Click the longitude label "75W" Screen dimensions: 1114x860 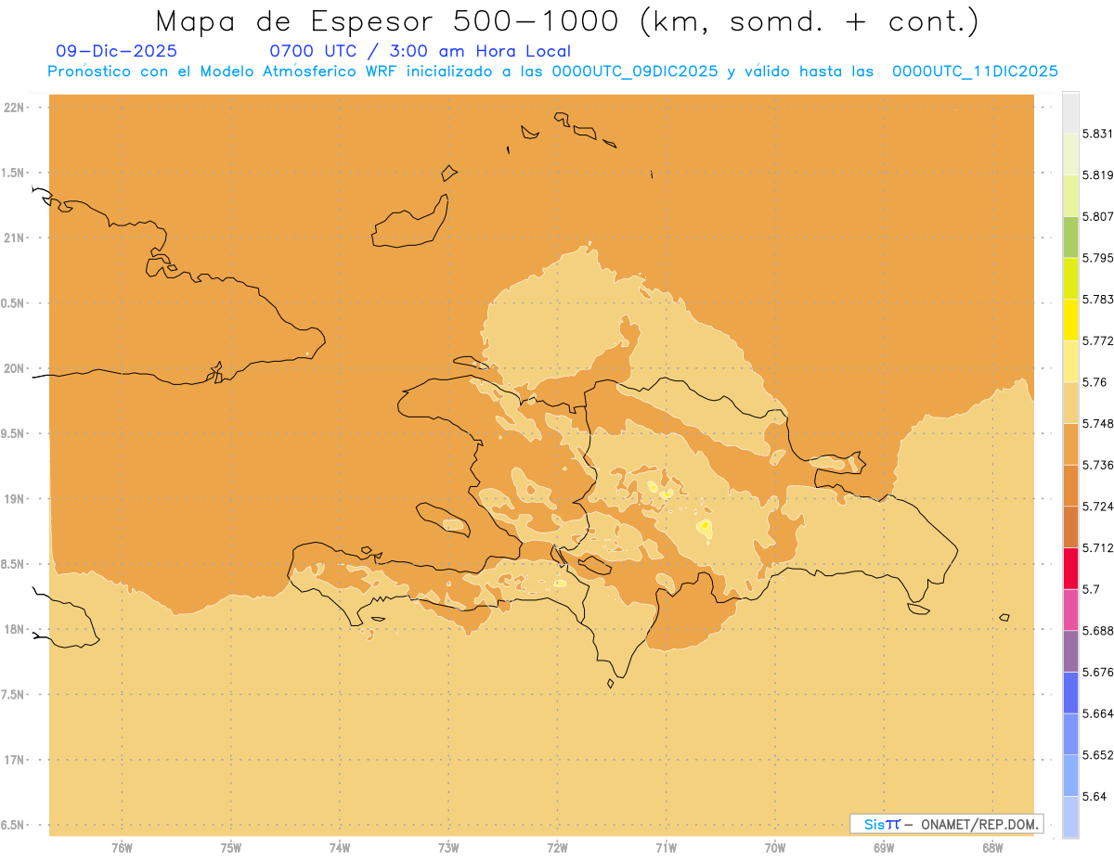[x=231, y=848]
